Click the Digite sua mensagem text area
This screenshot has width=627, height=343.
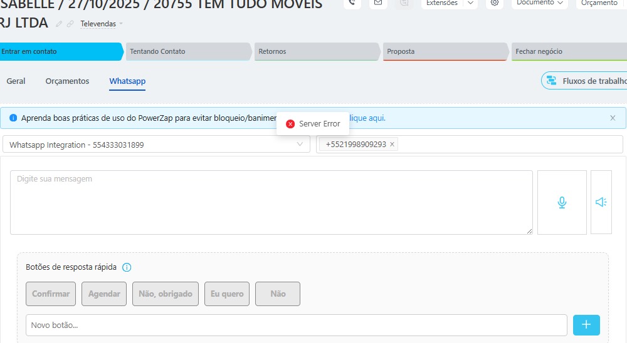(x=271, y=202)
